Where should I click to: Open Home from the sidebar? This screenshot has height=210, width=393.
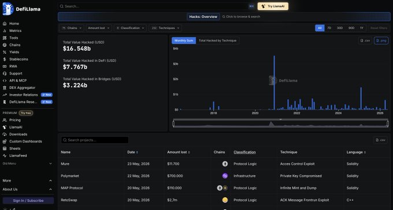tap(14, 24)
